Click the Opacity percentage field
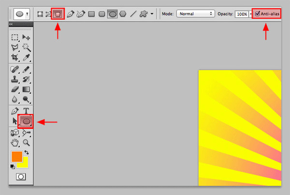The image size is (290, 195). coord(242,14)
